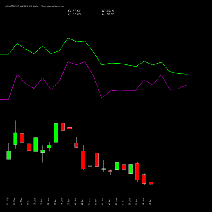Select the 10 Jun date label
This screenshot has height=212, width=212.
click(75, 202)
